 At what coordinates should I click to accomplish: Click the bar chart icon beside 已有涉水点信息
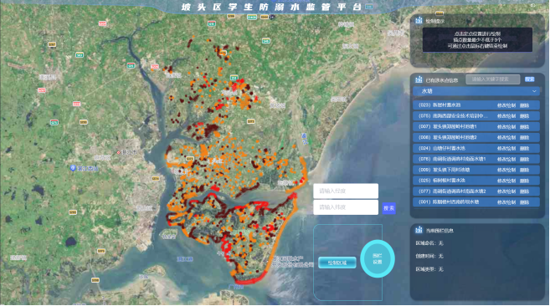(419, 79)
